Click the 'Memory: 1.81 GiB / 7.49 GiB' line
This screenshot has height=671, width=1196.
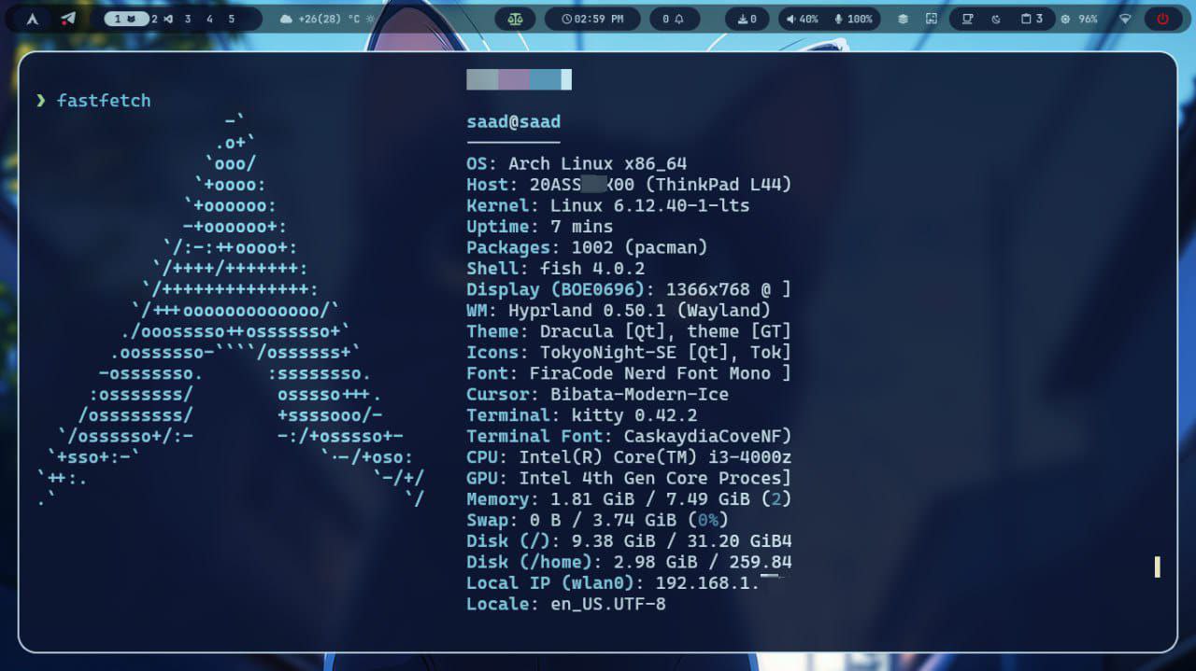629,499
